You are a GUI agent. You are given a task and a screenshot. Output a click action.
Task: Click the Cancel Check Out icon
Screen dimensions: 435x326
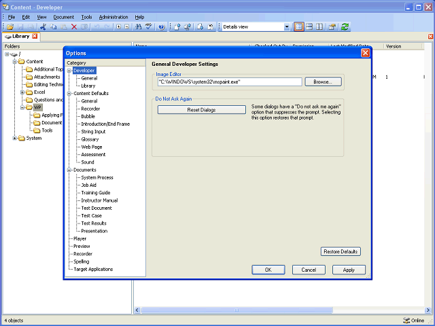click(x=211, y=27)
